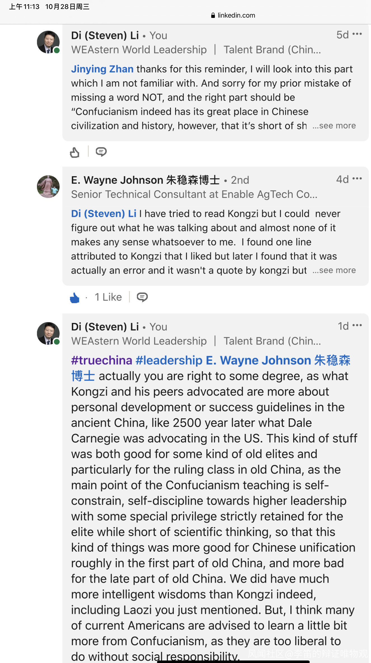The width and height of the screenshot is (371, 663).
Task: View Di Li's avatar on top comment
Action: [48, 42]
